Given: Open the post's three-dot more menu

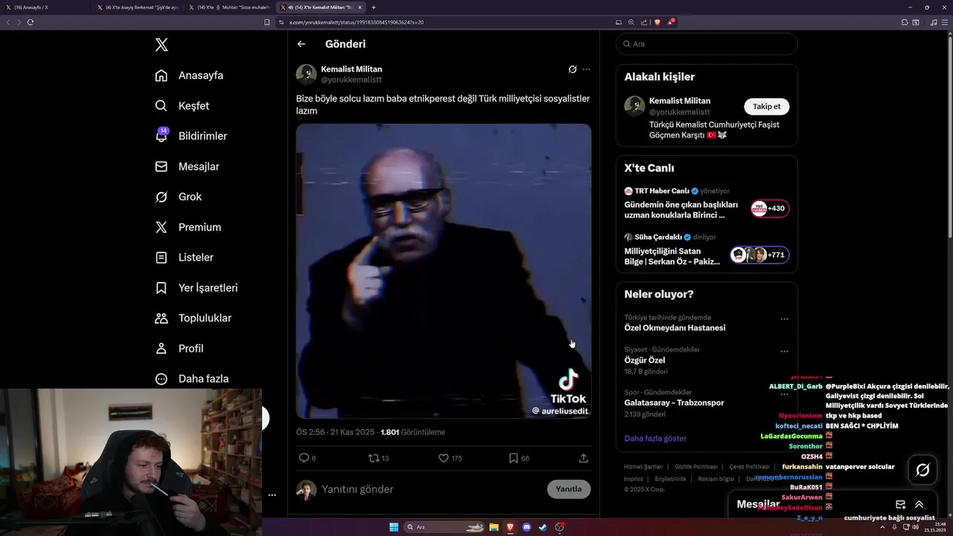Looking at the screenshot, I should (x=586, y=69).
